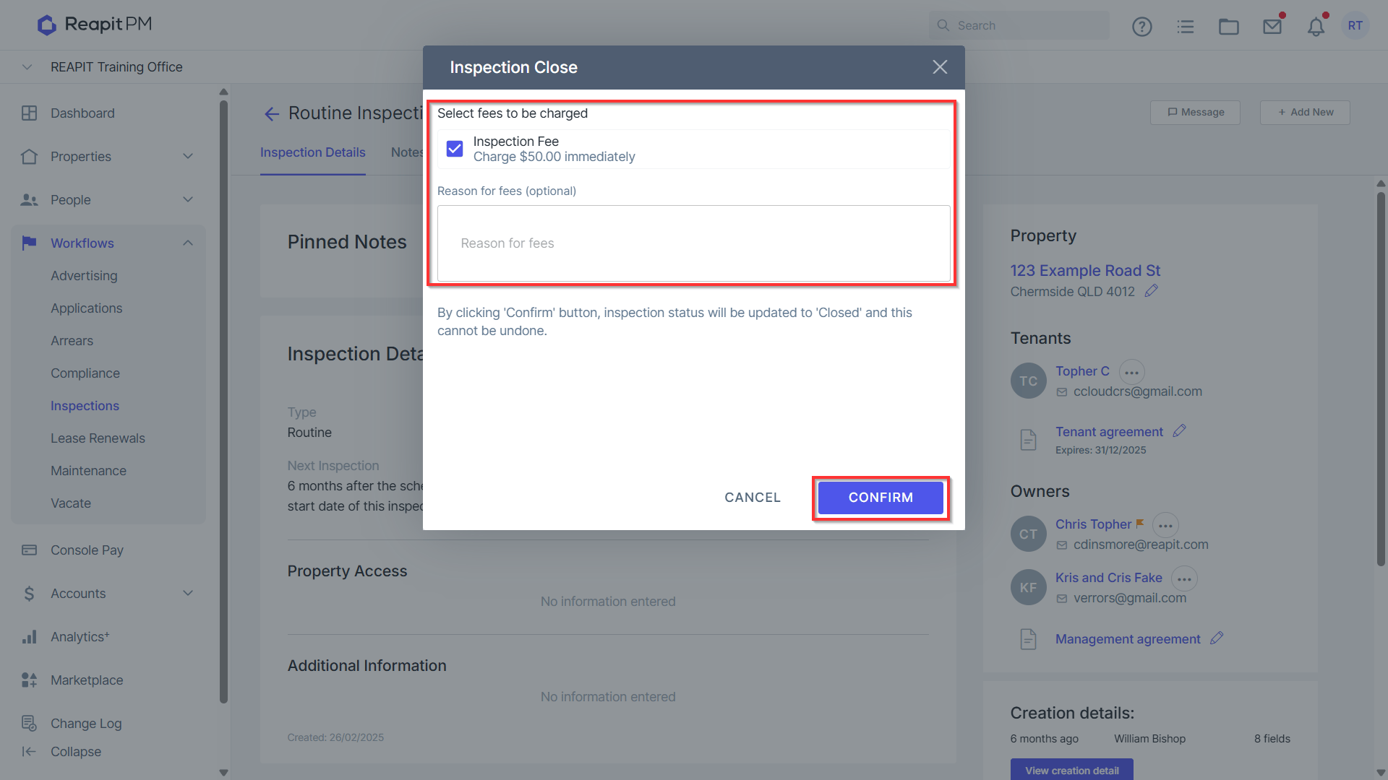
Task: Open the mail envelope icon
Action: pyautogui.click(x=1272, y=27)
